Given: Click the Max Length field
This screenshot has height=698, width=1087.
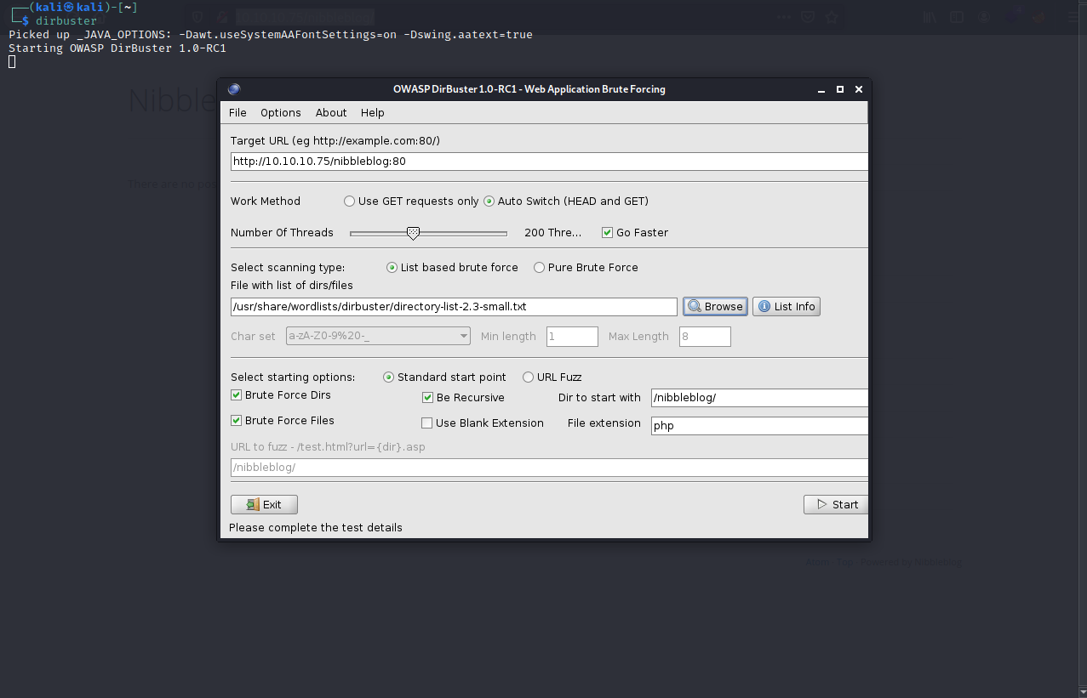Looking at the screenshot, I should tap(705, 337).
